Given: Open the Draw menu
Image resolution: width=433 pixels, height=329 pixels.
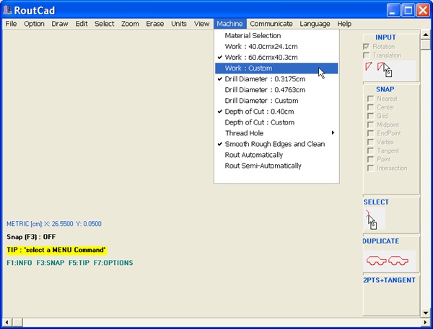Looking at the screenshot, I should pyautogui.click(x=60, y=24).
